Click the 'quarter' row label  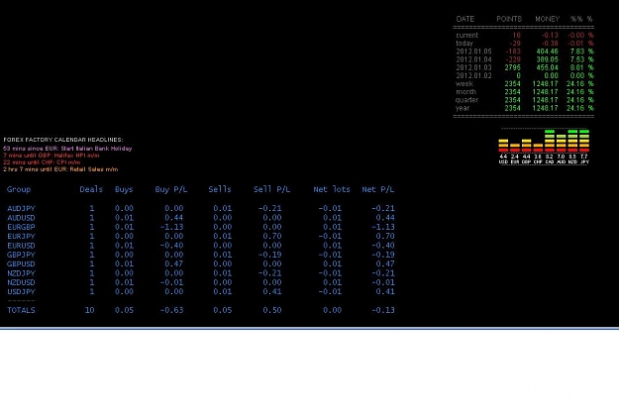pos(466,100)
